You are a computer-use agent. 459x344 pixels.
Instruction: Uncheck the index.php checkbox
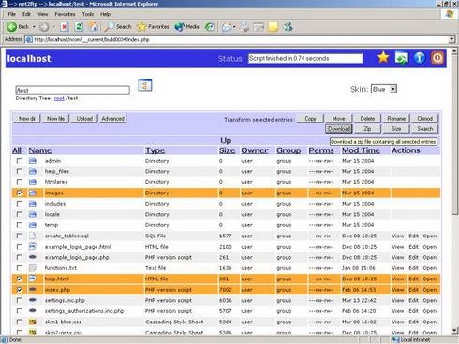pyautogui.click(x=20, y=290)
